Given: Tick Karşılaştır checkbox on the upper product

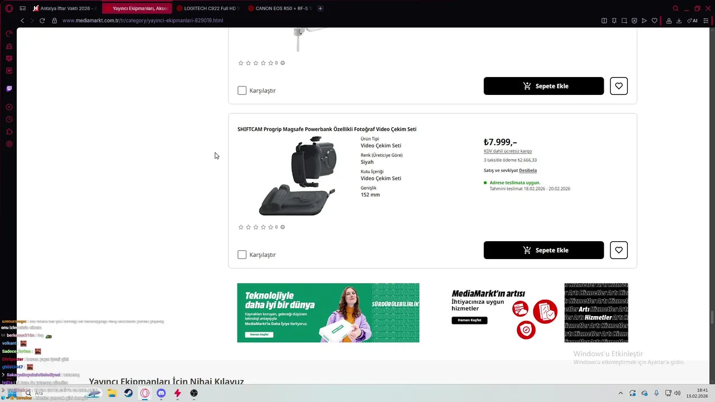Looking at the screenshot, I should pos(242,90).
